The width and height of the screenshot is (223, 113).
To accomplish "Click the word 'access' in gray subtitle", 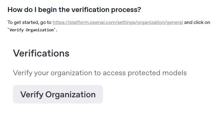I will (114, 73).
